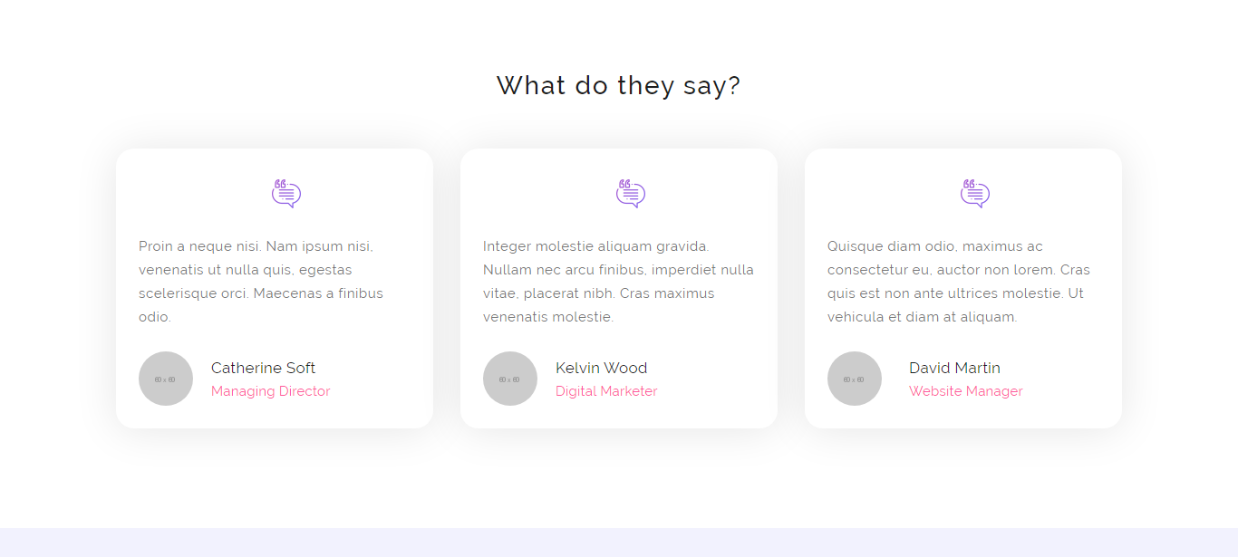Select the Catherine Soft name

pos(263,368)
